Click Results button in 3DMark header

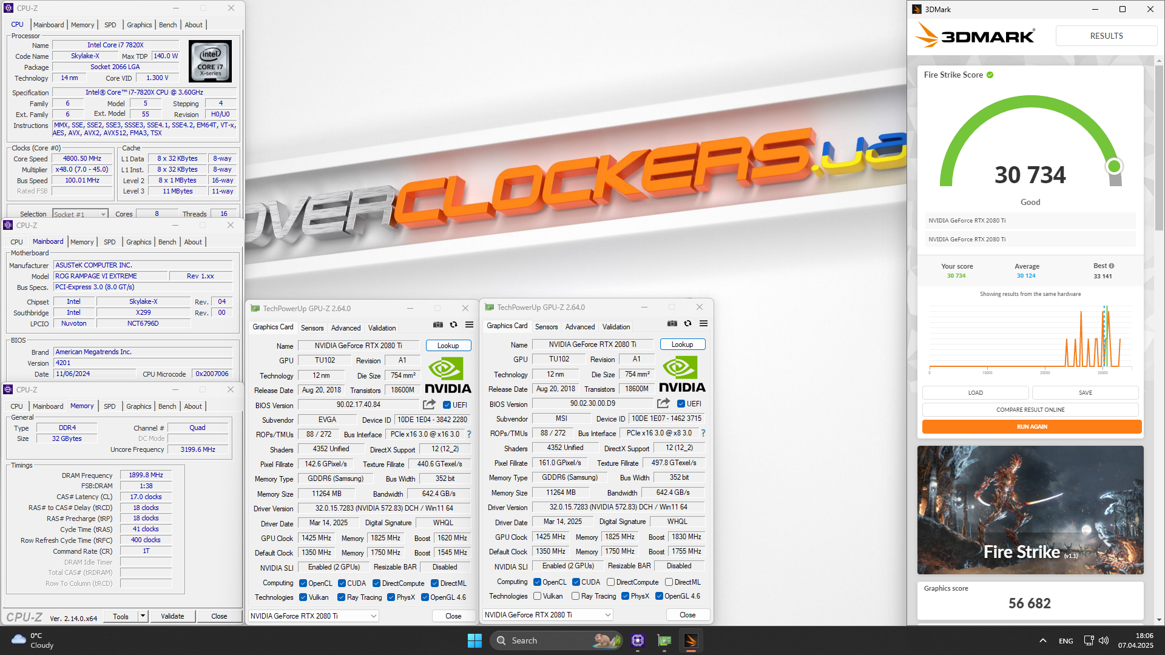point(1107,36)
